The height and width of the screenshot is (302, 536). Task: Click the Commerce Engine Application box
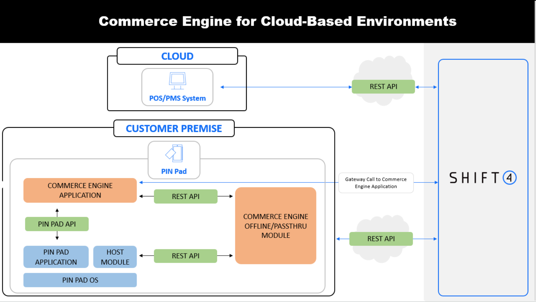(80, 191)
